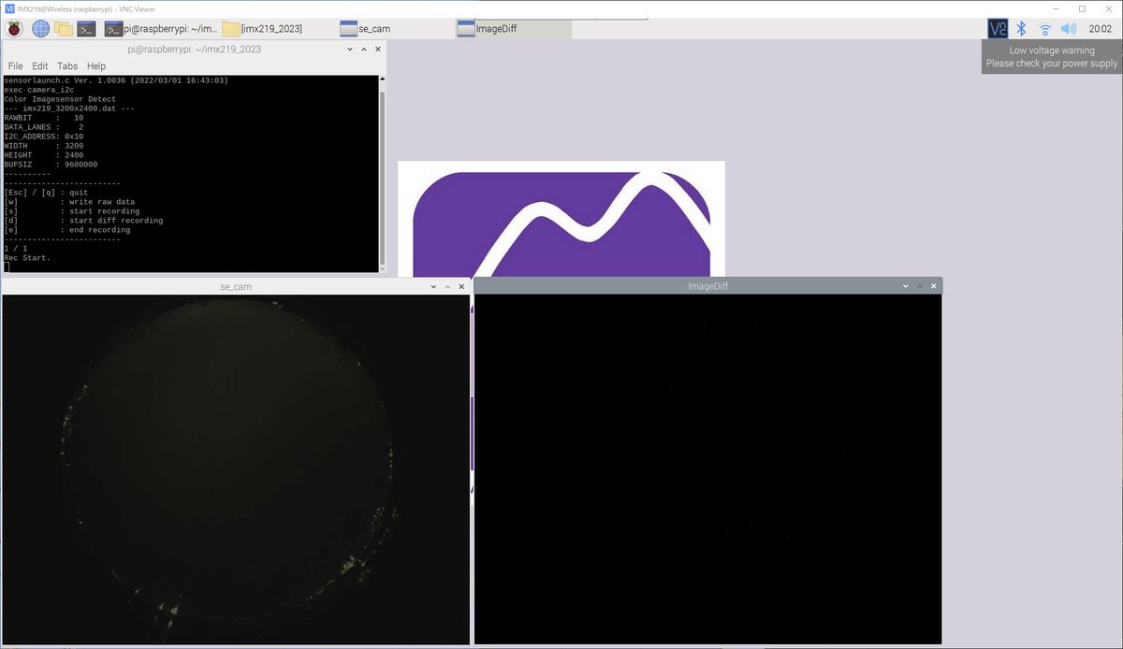Image resolution: width=1123 pixels, height=649 pixels.
Task: Open the Wi-Fi network tray menu
Action: [x=1045, y=28]
